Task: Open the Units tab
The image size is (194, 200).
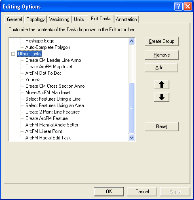Action: 79,19
